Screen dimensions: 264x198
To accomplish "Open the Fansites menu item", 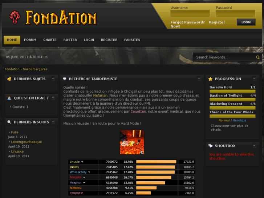I will pyautogui.click(x=132, y=40).
